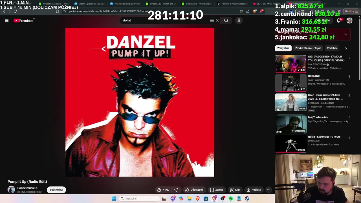Open options for Mój YouTube Mix
The width and height of the screenshot is (361, 203).
349,118
